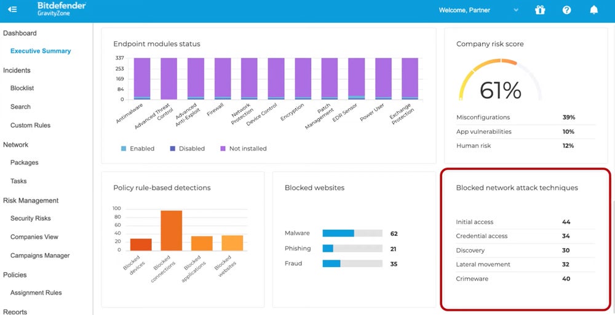Collapse the sidebar with the menu arrow icon
This screenshot has width=615, height=315.
pyautogui.click(x=12, y=10)
